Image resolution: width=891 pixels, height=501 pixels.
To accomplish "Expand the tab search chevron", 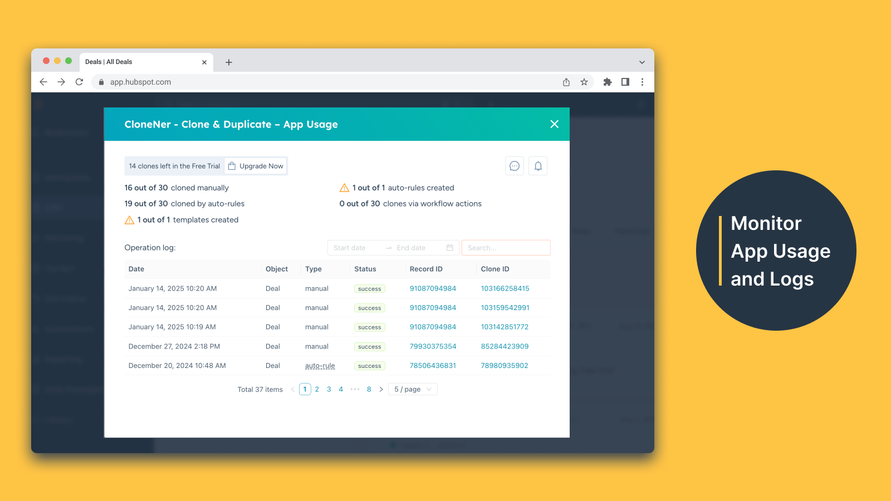I will pyautogui.click(x=642, y=62).
